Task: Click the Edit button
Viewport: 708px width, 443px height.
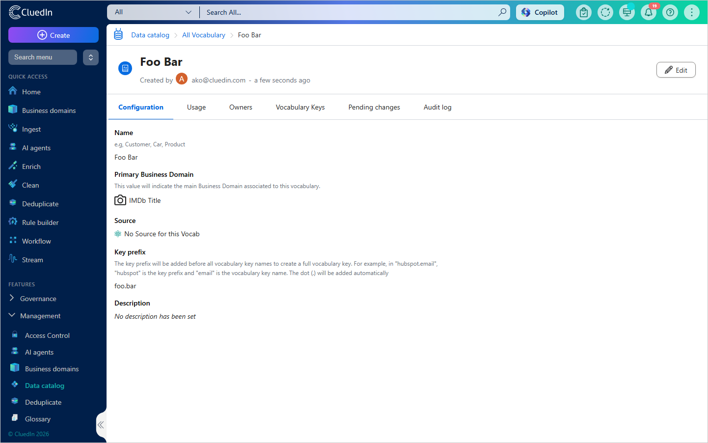Action: tap(676, 70)
